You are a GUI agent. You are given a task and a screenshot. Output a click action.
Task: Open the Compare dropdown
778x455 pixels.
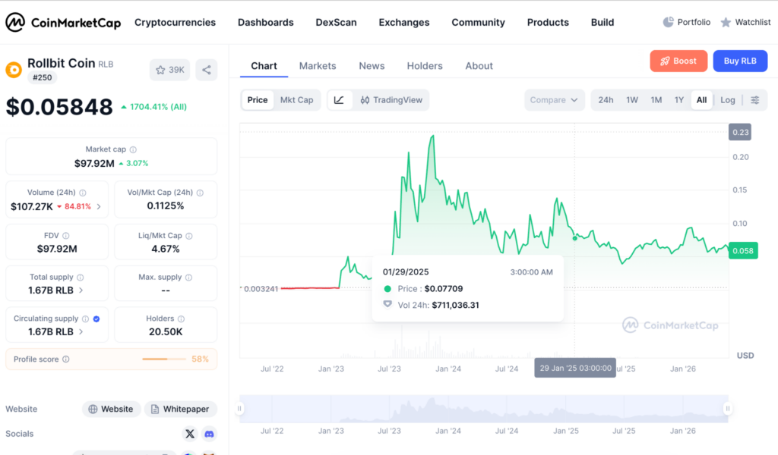[x=554, y=100]
